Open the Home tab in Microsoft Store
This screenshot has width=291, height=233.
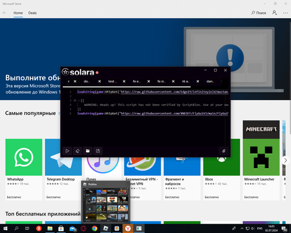tap(18, 13)
